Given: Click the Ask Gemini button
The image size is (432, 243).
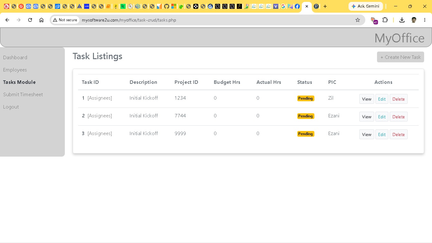Looking at the screenshot, I should click(x=366, y=6).
